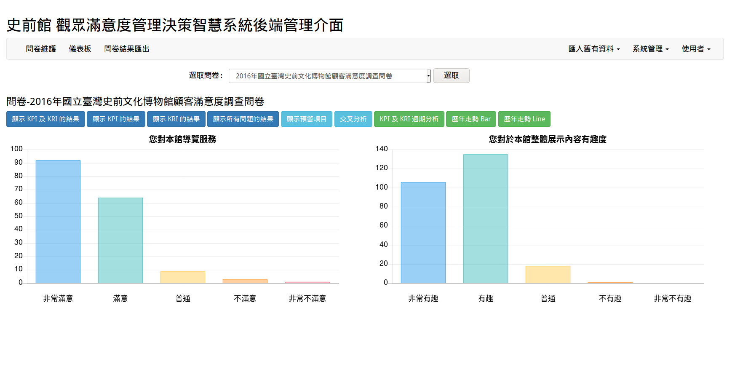Click the 不滿意 bar in 導覽服務 chart
735x383 pixels.
[x=245, y=281]
